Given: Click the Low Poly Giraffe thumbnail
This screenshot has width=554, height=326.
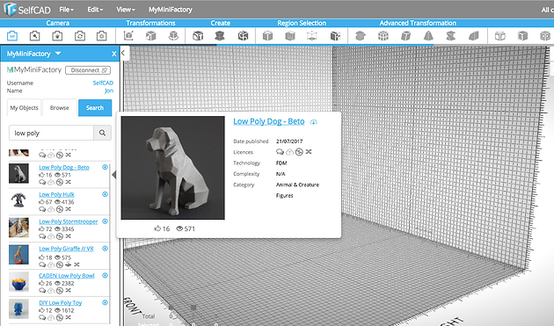Looking at the screenshot, I should pos(18,255).
